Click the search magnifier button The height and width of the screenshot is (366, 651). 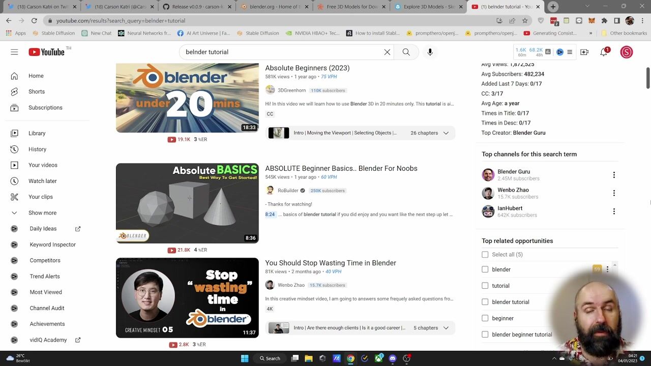coord(406,52)
